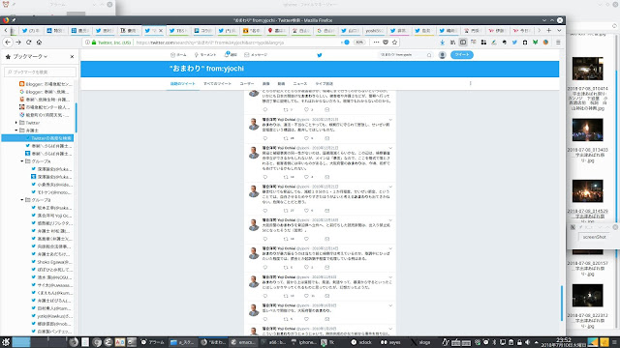Image resolution: width=620 pixels, height=348 pixels.
Task: Focus the bookmark search field
Action: tap(41, 72)
